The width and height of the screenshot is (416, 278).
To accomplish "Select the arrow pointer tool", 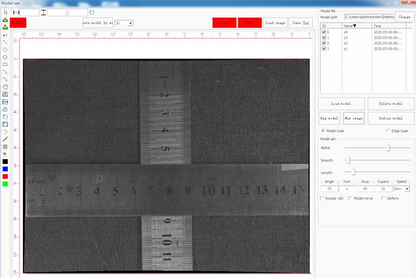I will coord(5,12).
